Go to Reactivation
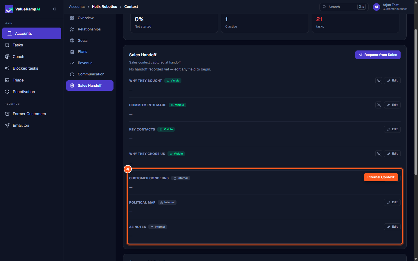 tap(32, 92)
